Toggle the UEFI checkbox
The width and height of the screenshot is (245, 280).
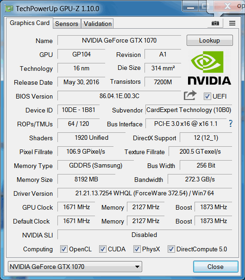click(x=207, y=96)
